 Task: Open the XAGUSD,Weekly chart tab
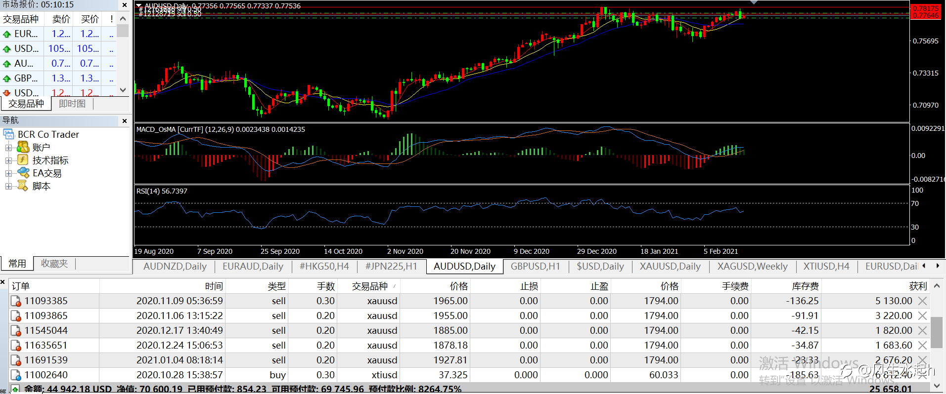pos(753,266)
